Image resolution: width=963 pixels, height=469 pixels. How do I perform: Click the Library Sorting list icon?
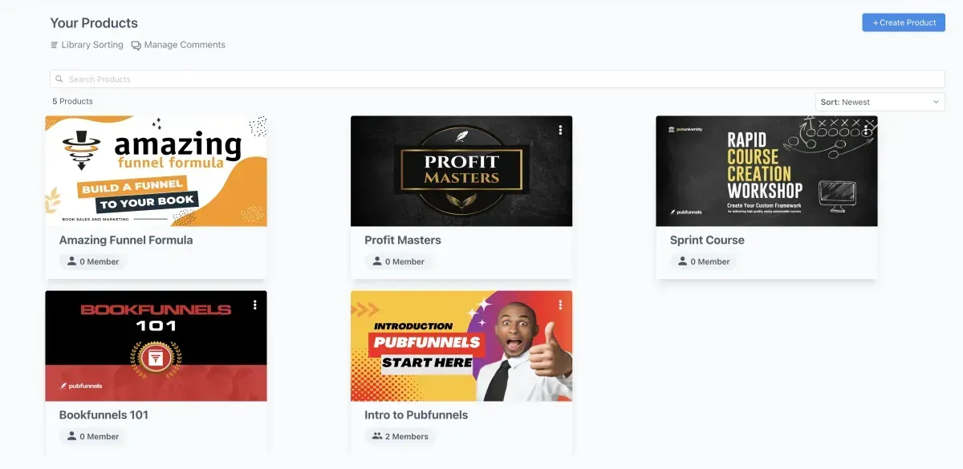click(55, 45)
